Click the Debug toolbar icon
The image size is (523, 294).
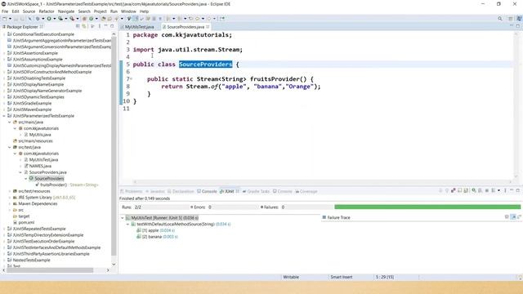38,19
